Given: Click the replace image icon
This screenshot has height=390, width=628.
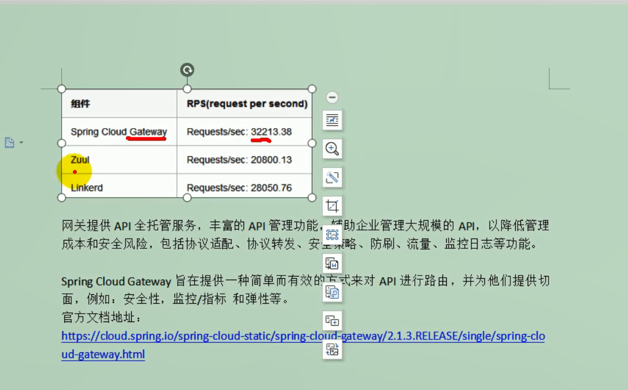Looking at the screenshot, I should click(x=332, y=349).
